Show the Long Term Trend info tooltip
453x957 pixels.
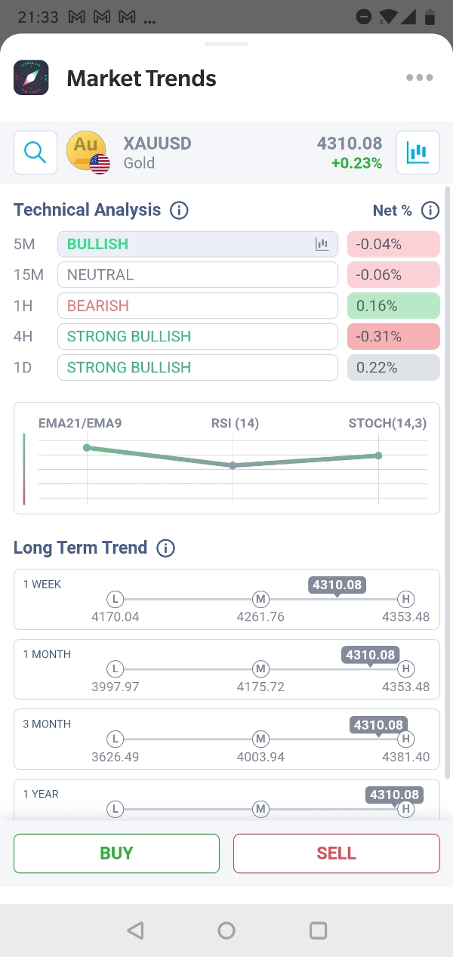[165, 548]
